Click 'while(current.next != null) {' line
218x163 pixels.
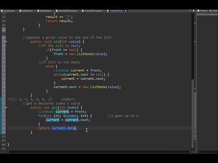point(81,75)
